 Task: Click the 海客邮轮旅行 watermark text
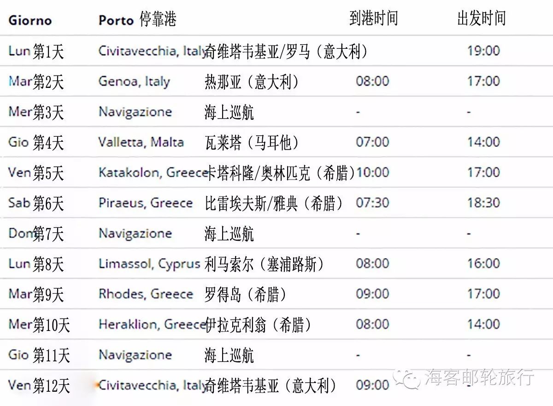tap(479, 377)
